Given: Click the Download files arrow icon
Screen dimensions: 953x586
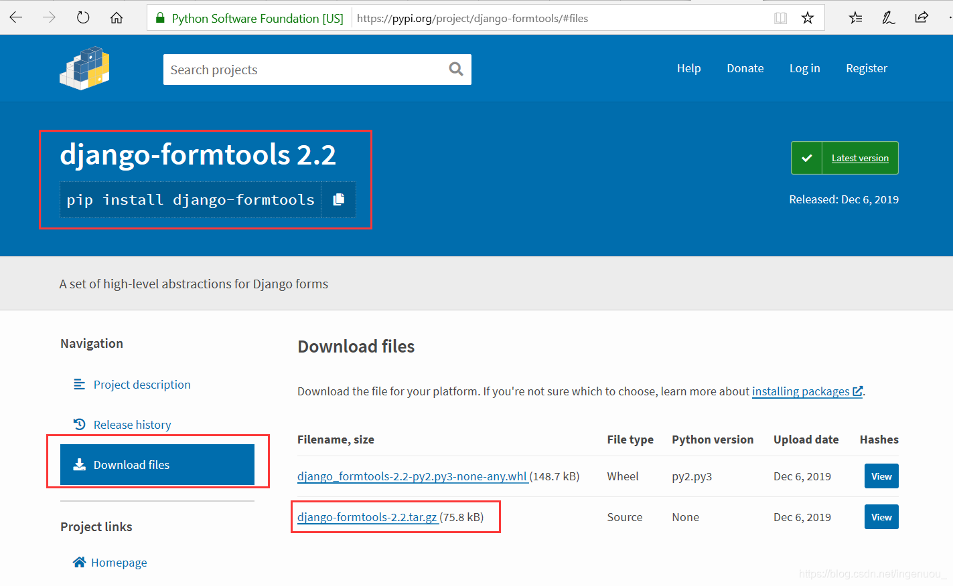Looking at the screenshot, I should coord(79,464).
